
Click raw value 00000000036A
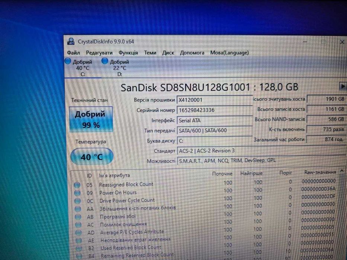click(318, 189)
